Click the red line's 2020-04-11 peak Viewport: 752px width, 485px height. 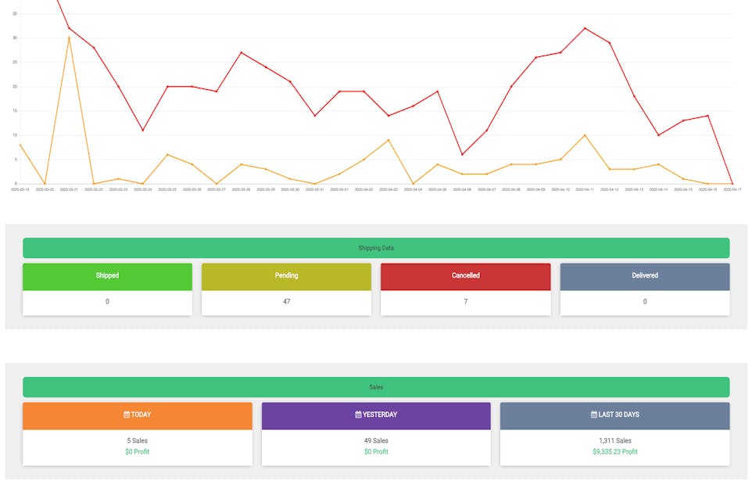(585, 28)
